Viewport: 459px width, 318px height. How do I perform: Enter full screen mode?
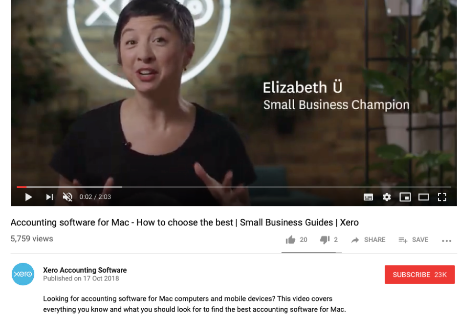pyautogui.click(x=442, y=198)
